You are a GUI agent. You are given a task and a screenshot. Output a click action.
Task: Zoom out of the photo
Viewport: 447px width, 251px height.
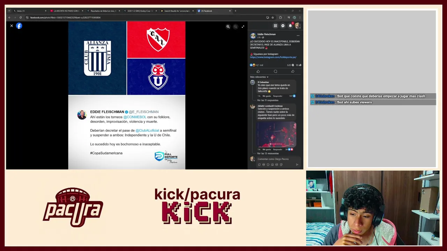pos(235,26)
